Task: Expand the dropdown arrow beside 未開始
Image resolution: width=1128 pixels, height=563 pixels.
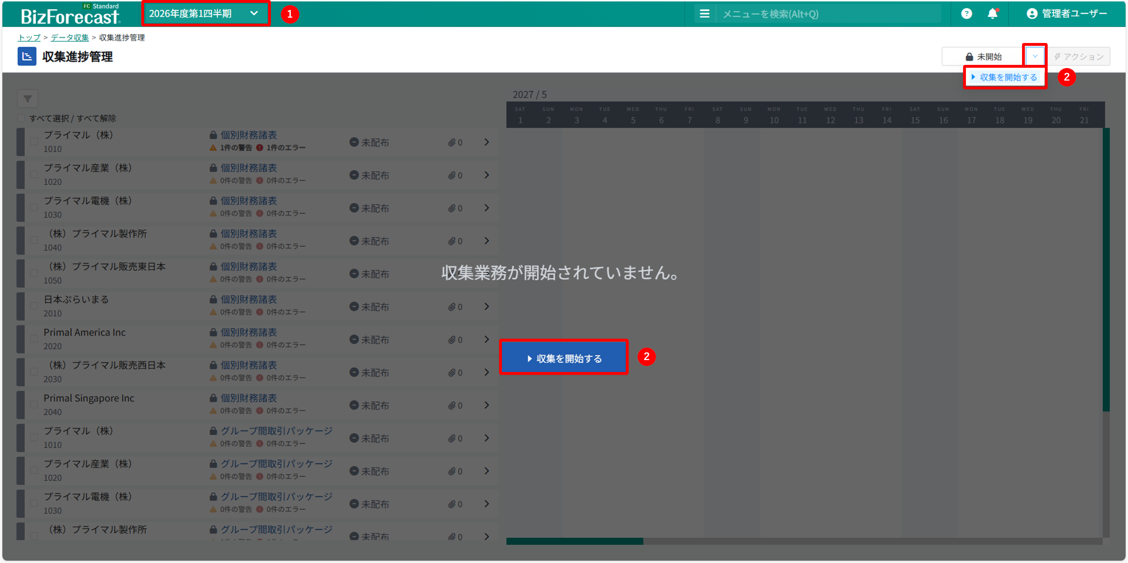Action: pos(1035,56)
